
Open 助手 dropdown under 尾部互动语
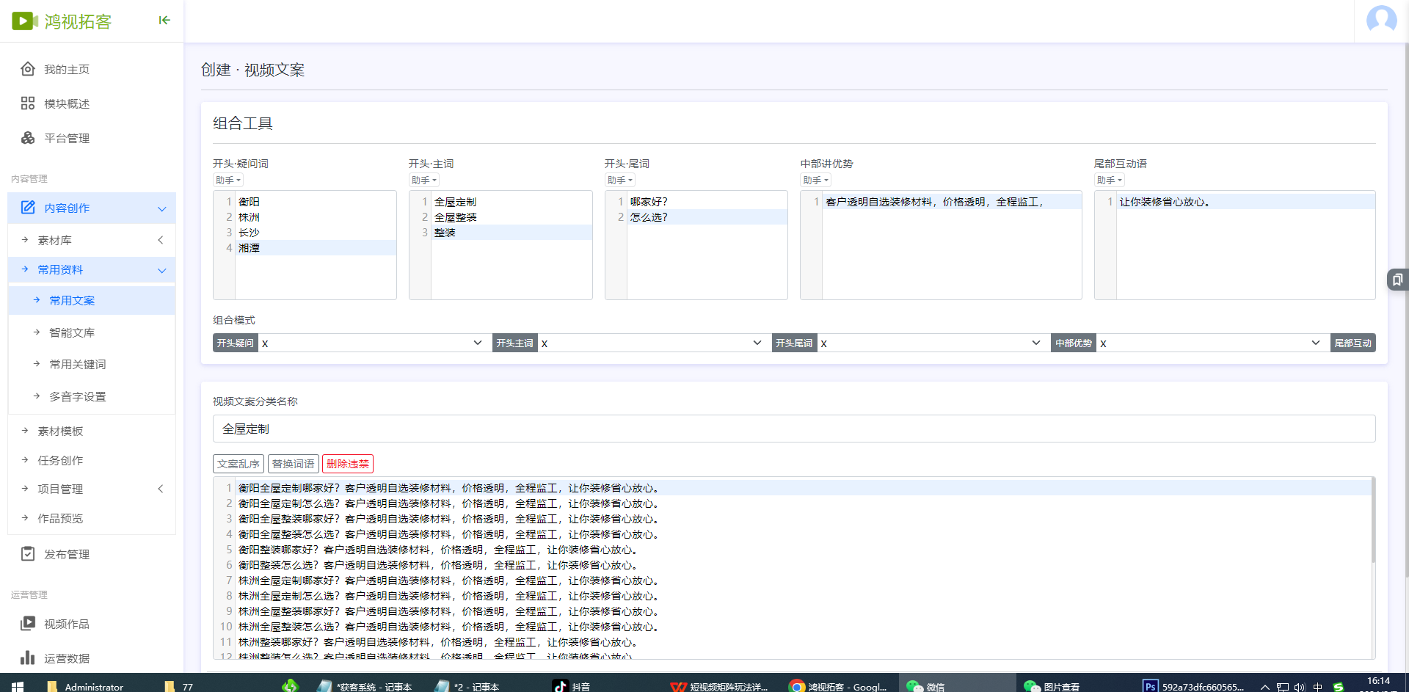[1110, 181]
